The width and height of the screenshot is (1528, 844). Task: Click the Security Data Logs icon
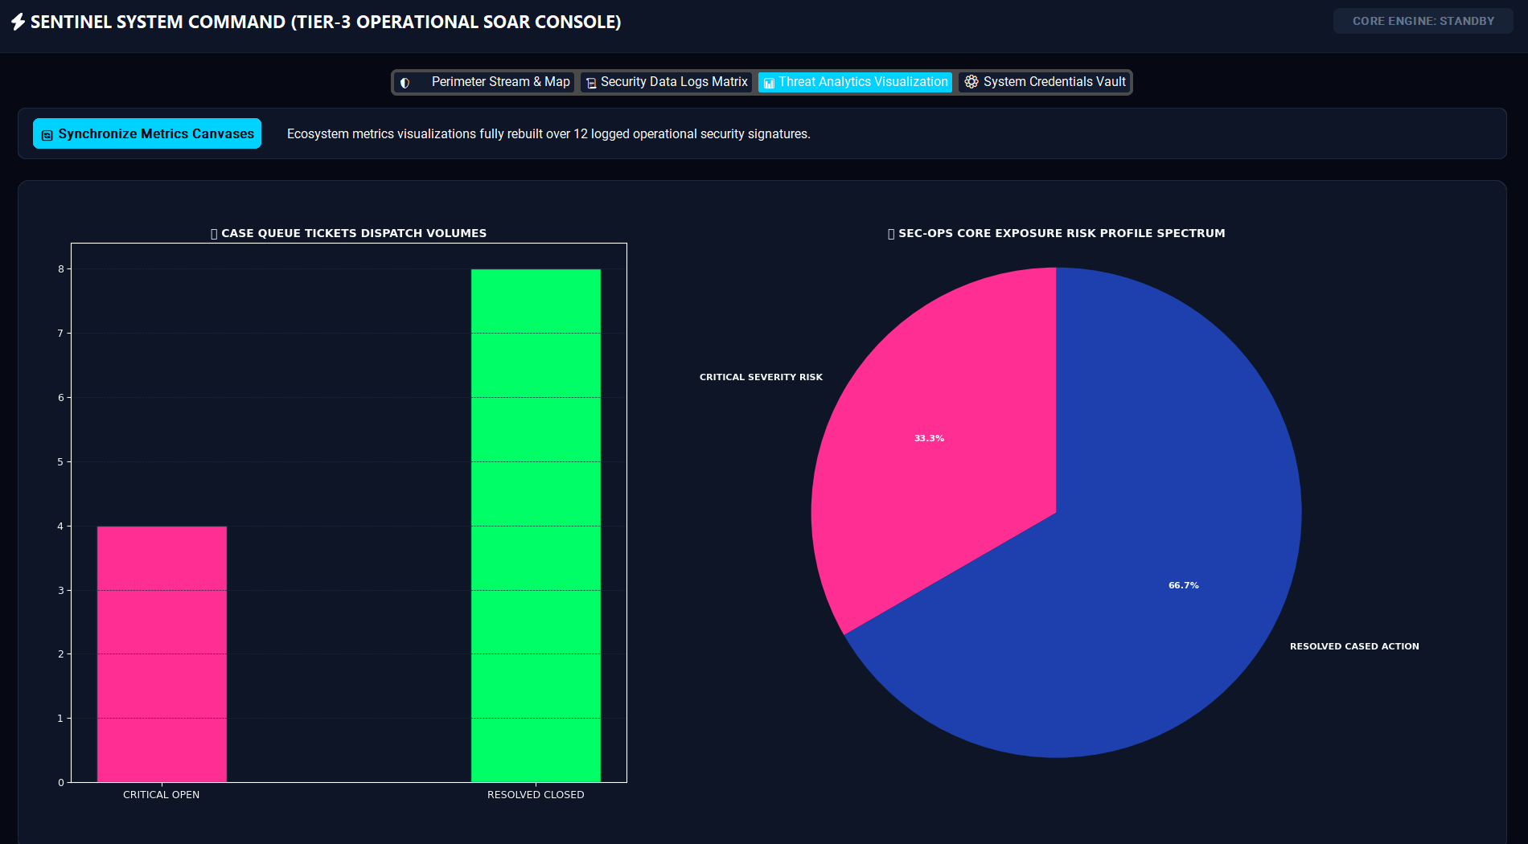pos(591,83)
